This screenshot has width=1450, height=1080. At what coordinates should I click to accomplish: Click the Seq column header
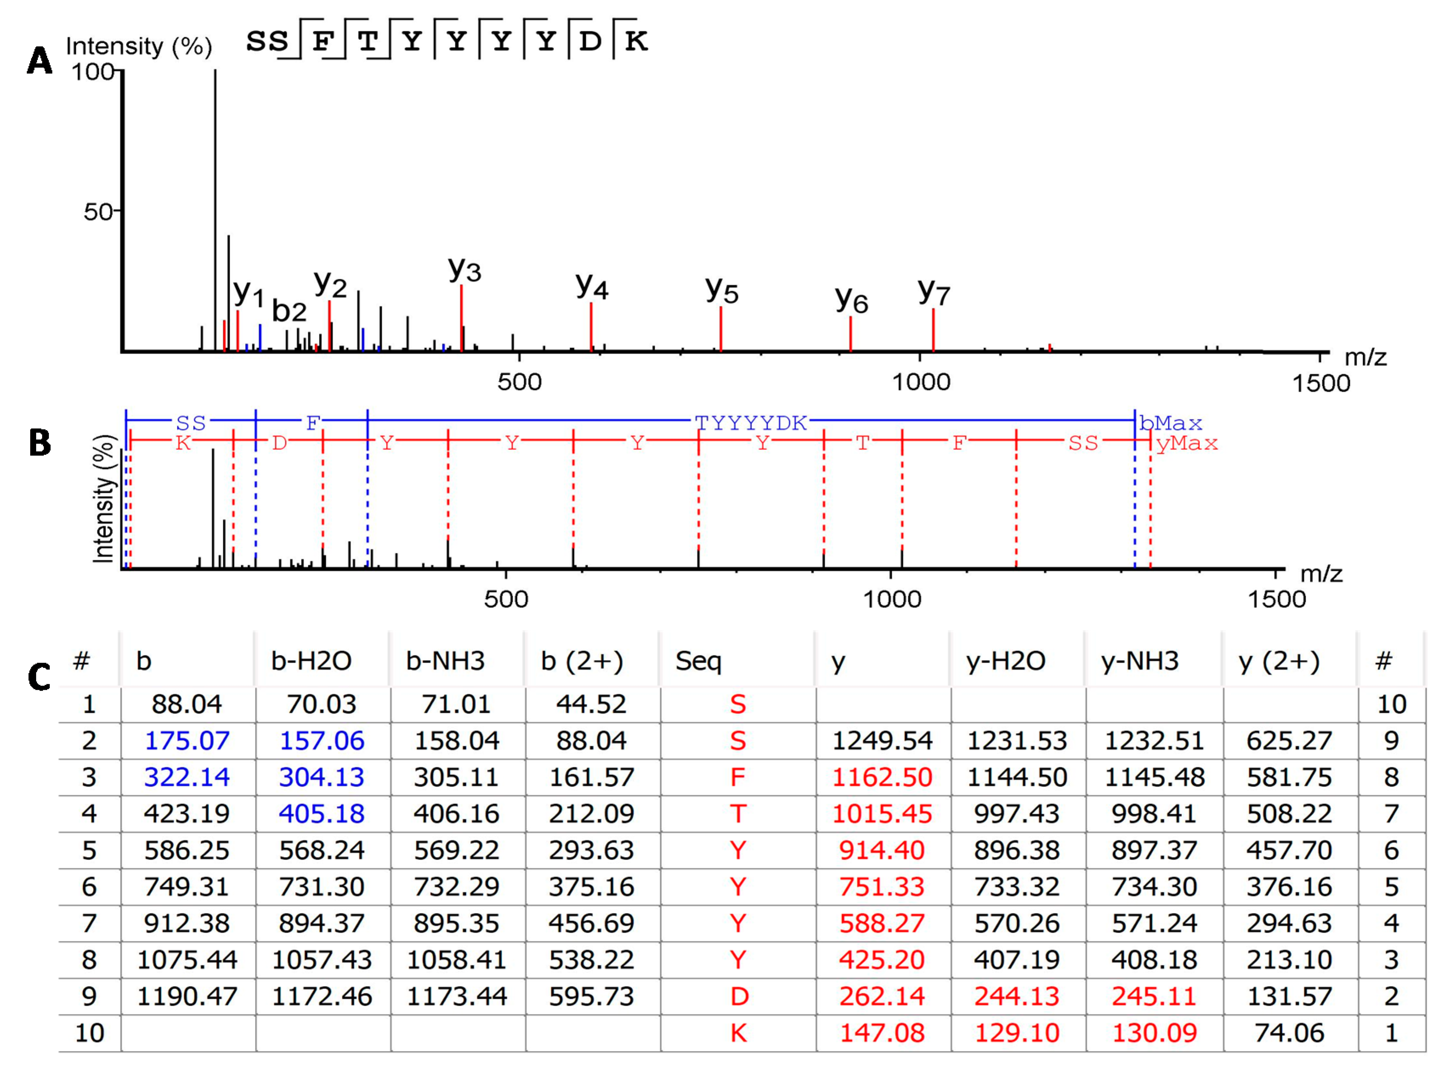(x=698, y=661)
